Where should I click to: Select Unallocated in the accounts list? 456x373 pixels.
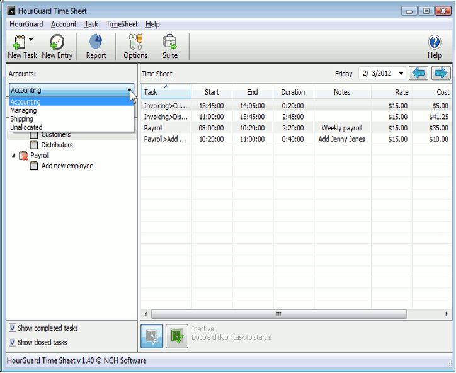click(72, 127)
